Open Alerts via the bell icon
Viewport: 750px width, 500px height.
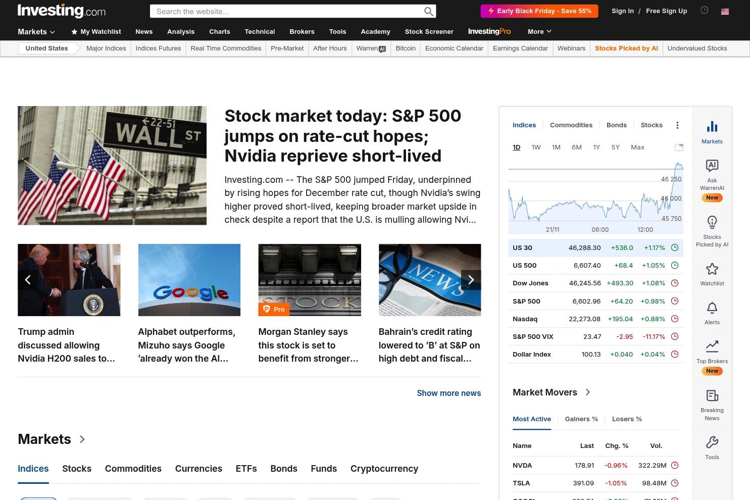pyautogui.click(x=712, y=312)
